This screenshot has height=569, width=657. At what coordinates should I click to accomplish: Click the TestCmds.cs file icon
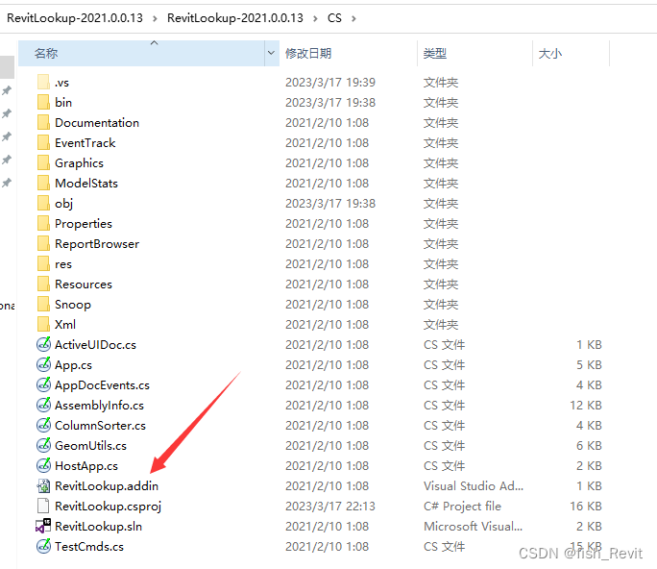click(43, 546)
